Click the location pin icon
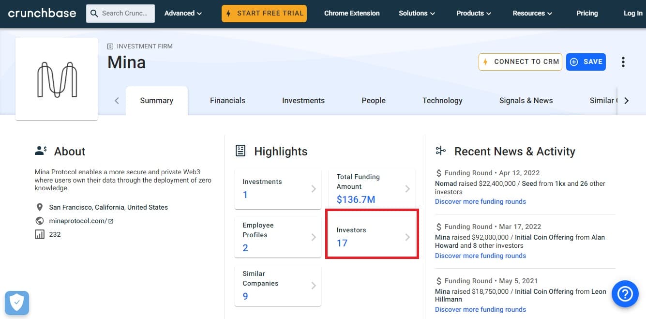 click(40, 207)
